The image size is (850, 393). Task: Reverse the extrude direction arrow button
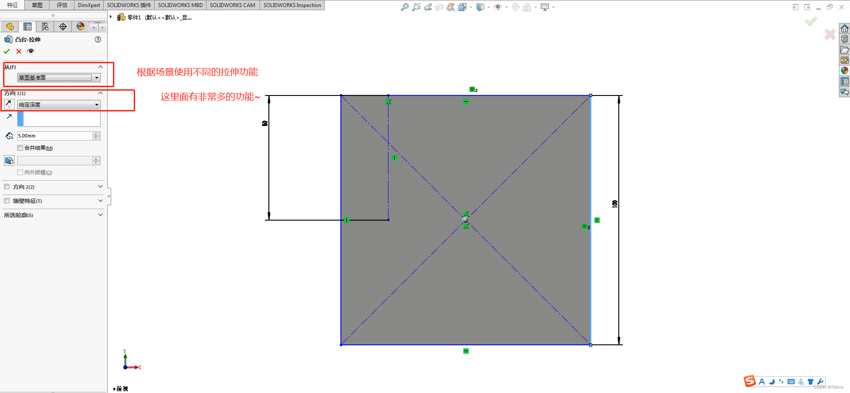coord(9,104)
